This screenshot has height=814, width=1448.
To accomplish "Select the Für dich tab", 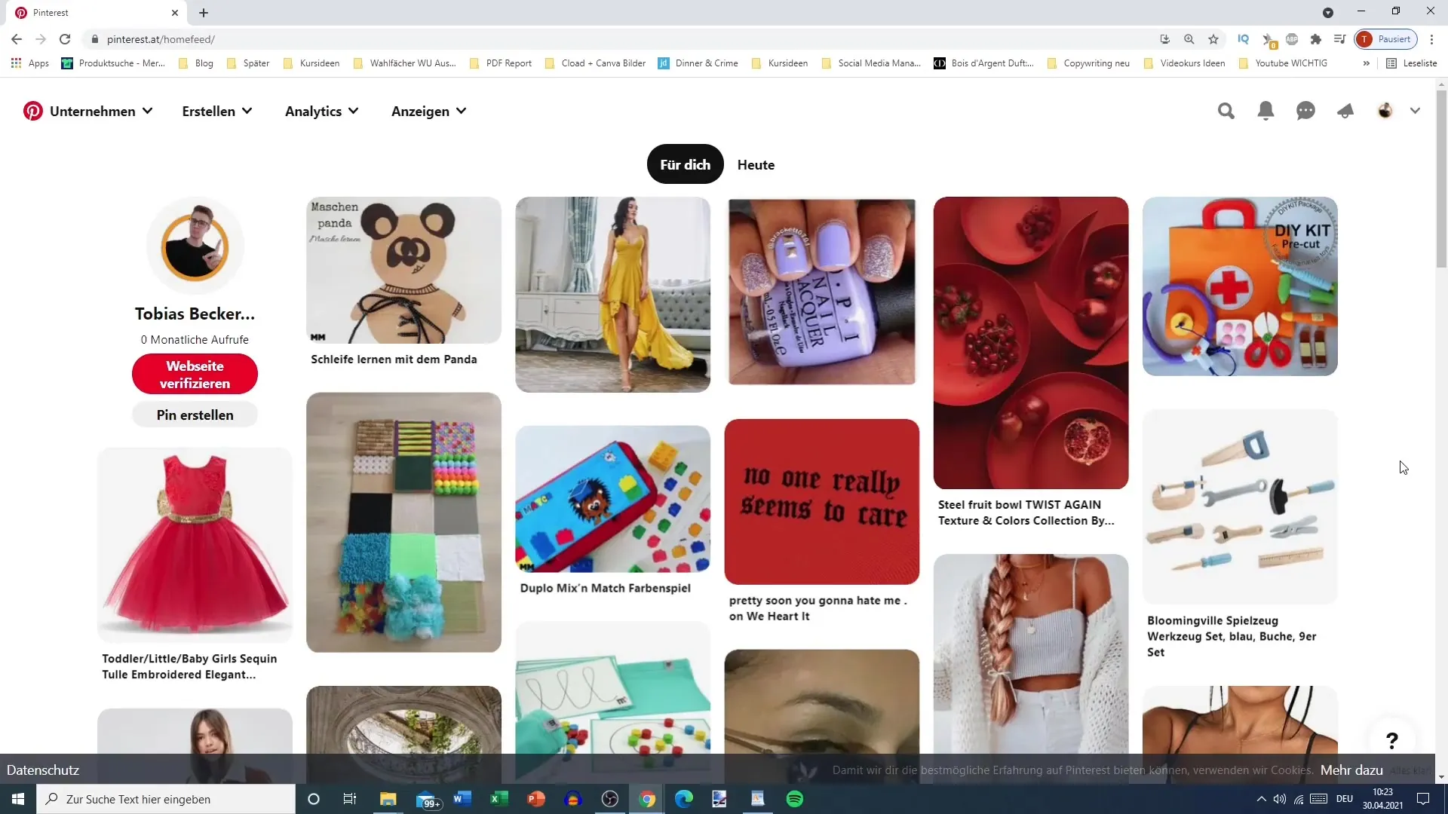I will pos(686,165).
